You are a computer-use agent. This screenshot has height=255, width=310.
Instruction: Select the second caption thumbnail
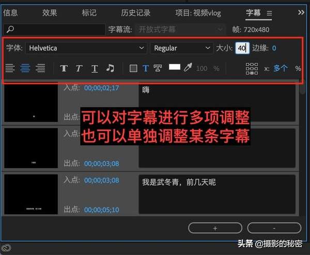[31, 148]
